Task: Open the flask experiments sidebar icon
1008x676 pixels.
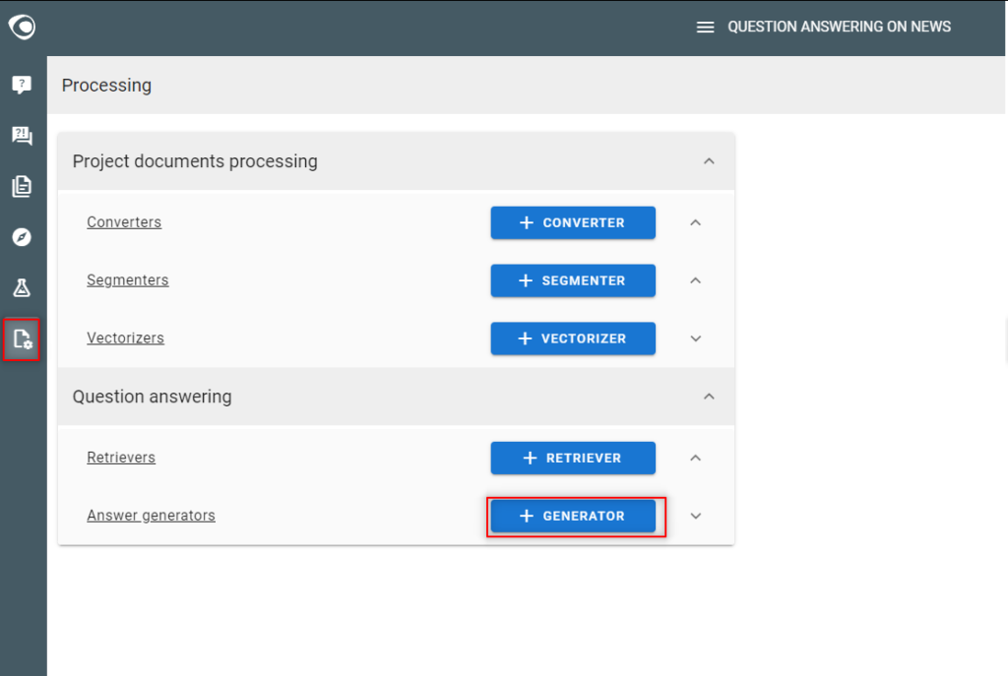Action: coord(22,288)
